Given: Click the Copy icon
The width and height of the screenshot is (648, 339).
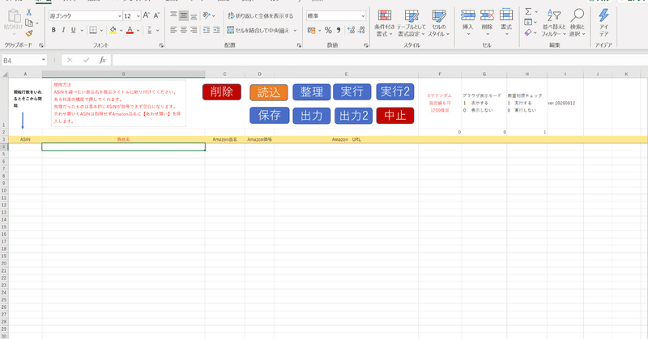Looking at the screenshot, I should 28,23.
